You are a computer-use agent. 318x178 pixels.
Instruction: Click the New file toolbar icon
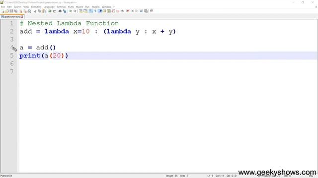pos(3,11)
